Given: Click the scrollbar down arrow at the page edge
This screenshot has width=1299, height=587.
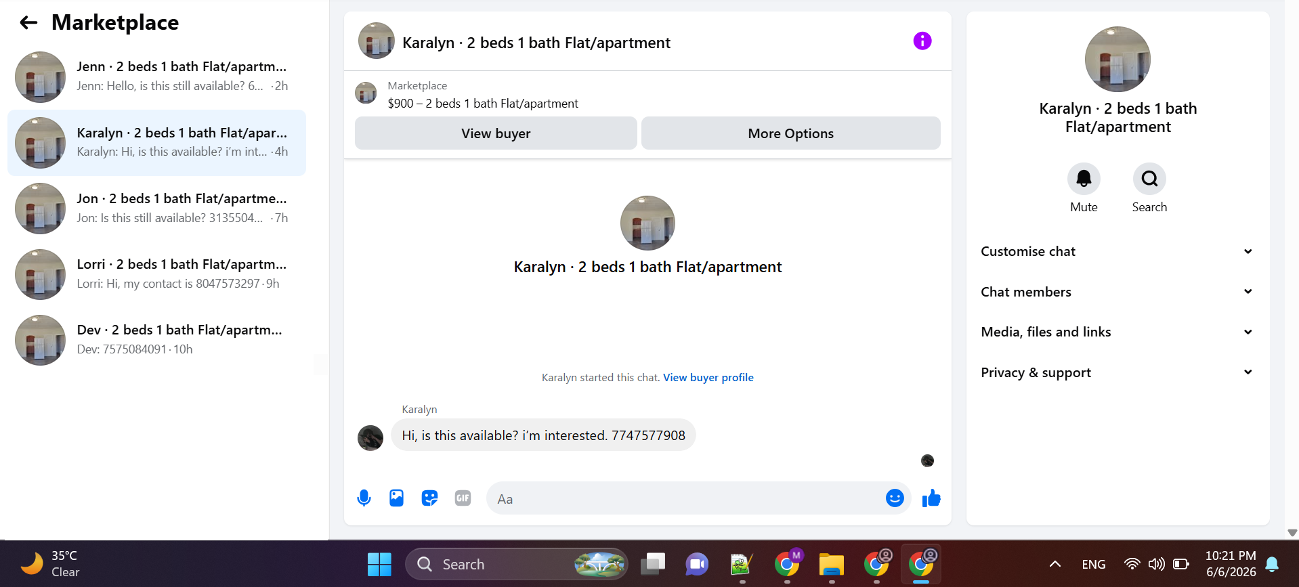Looking at the screenshot, I should point(1292,533).
